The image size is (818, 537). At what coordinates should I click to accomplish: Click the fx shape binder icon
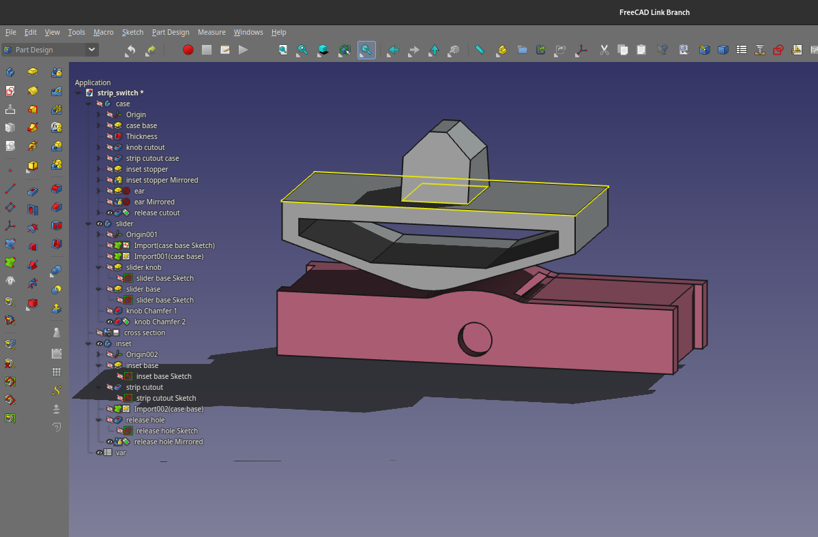coord(57,127)
